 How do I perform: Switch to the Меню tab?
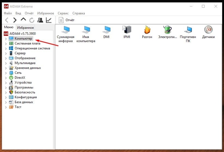tap(9, 27)
